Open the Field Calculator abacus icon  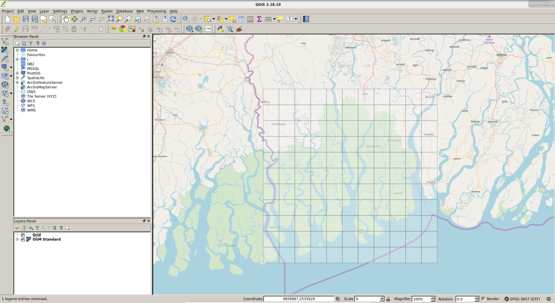pos(250,19)
